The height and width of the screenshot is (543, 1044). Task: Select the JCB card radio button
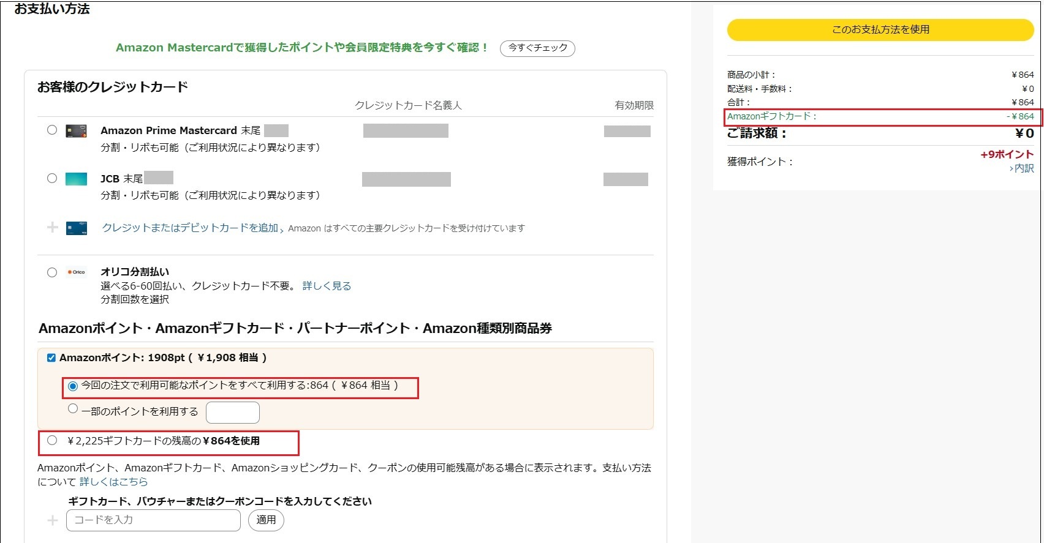52,178
